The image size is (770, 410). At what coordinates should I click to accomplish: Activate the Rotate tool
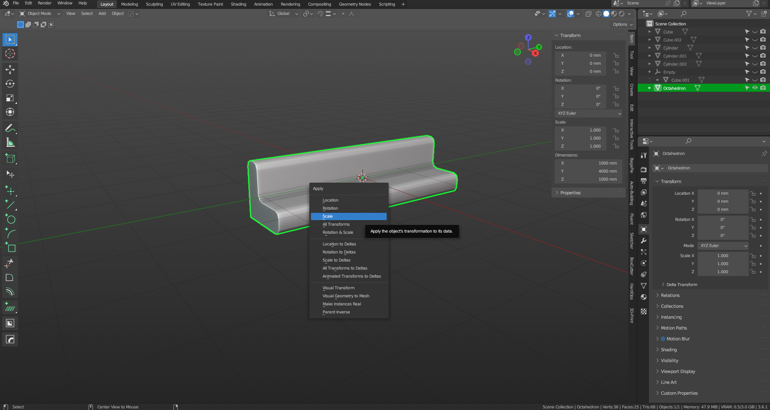click(x=10, y=84)
